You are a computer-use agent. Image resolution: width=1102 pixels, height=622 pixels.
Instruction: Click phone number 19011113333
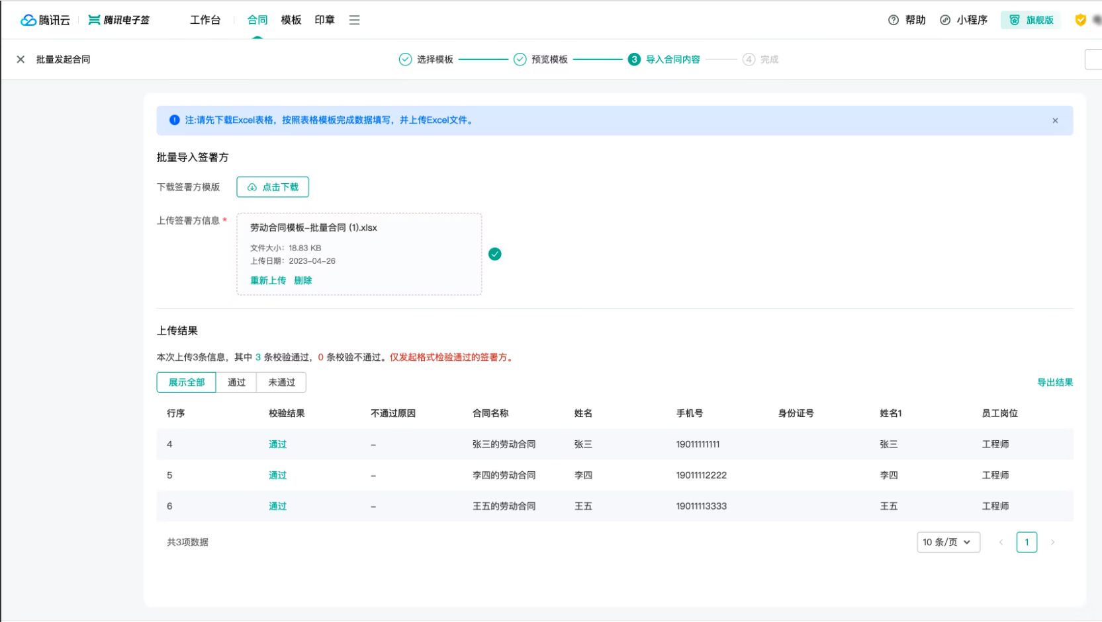coord(701,506)
